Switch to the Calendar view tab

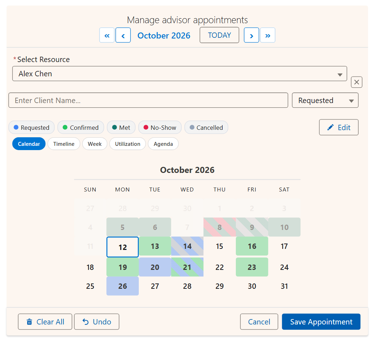29,144
